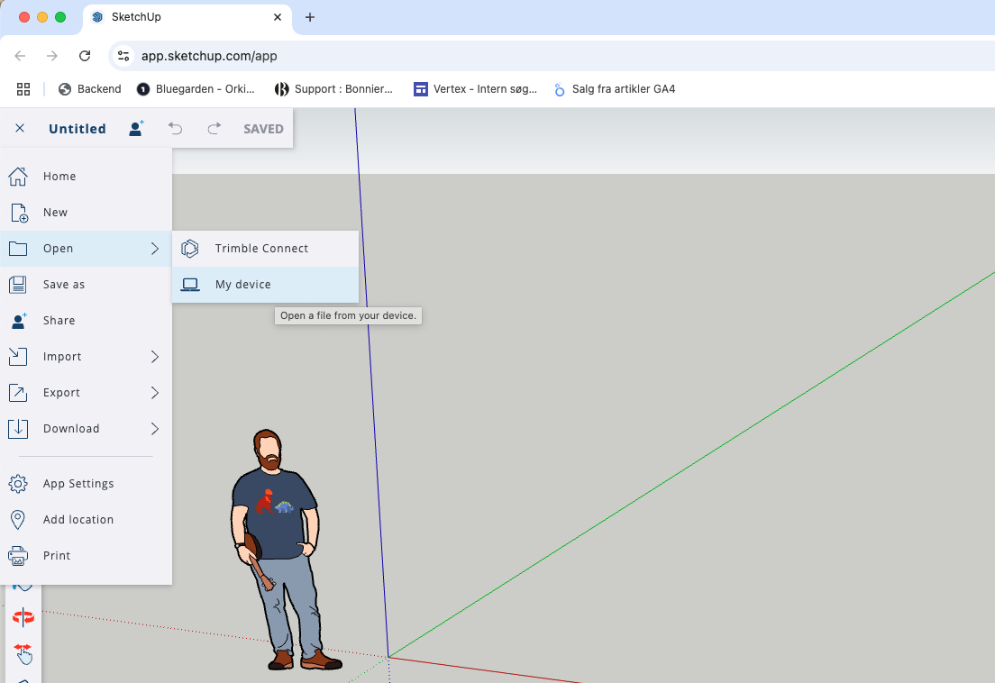Click the Print menu item
Image resolution: width=995 pixels, height=683 pixels.
coord(57,556)
